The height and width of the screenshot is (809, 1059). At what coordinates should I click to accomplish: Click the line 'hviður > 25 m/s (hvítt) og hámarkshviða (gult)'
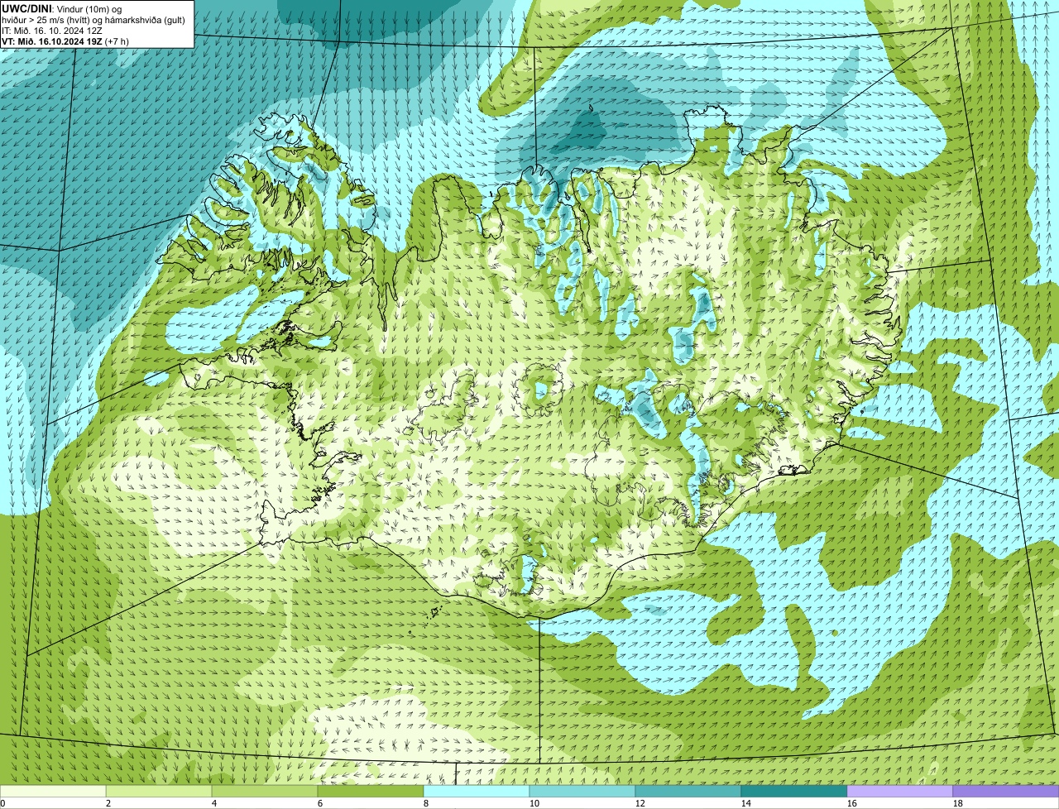(x=93, y=19)
